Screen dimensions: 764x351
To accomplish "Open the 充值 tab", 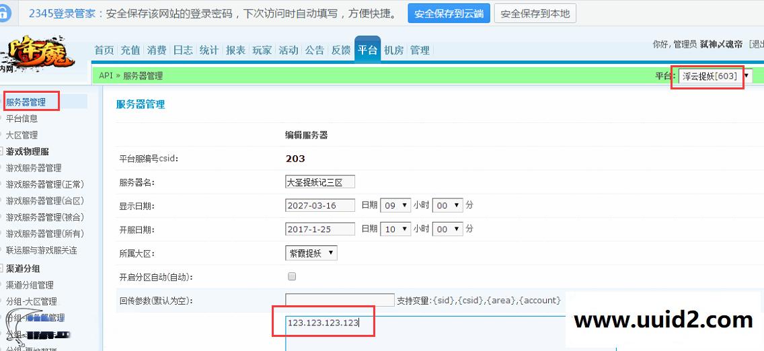I will [x=130, y=50].
